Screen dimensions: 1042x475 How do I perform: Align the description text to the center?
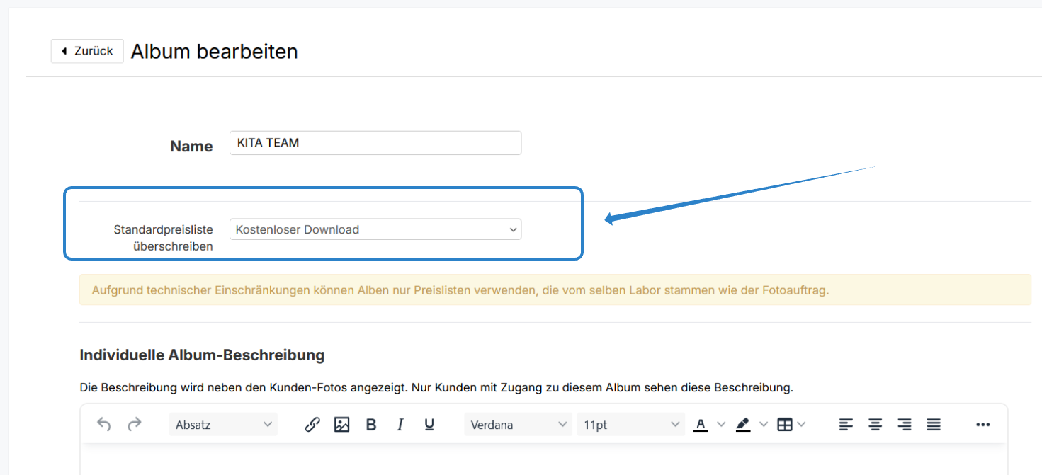coord(875,424)
